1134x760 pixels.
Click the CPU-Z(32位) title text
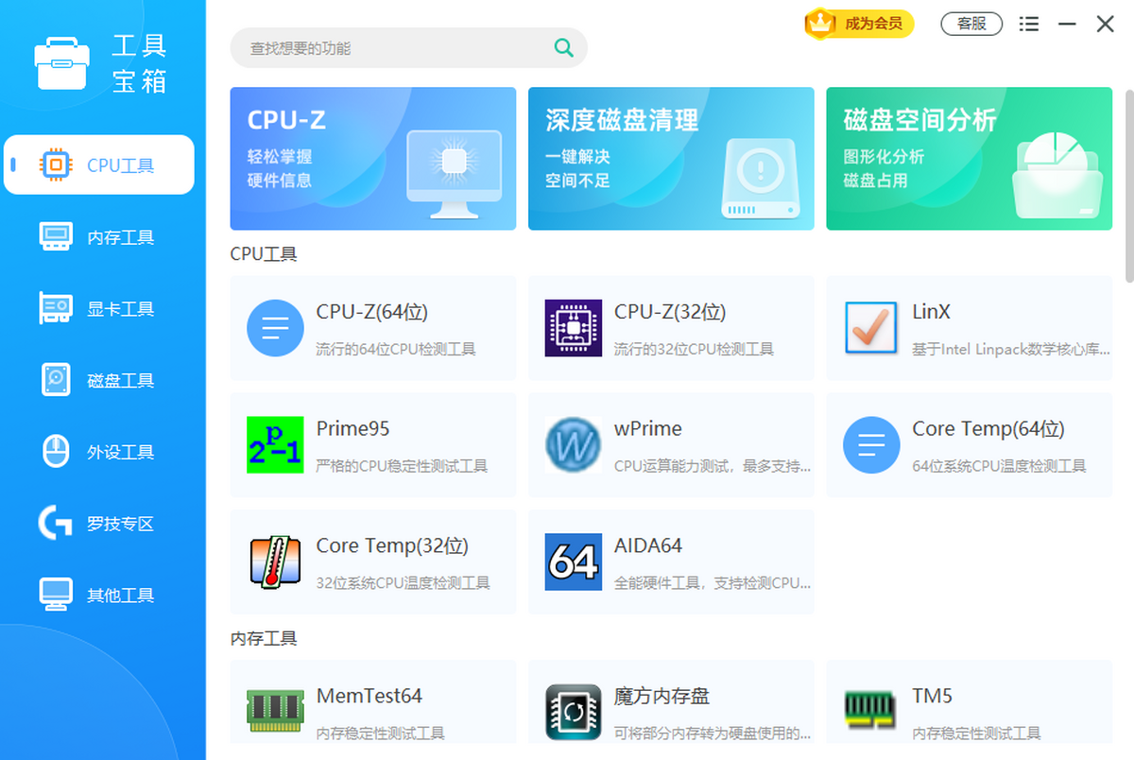tap(670, 312)
